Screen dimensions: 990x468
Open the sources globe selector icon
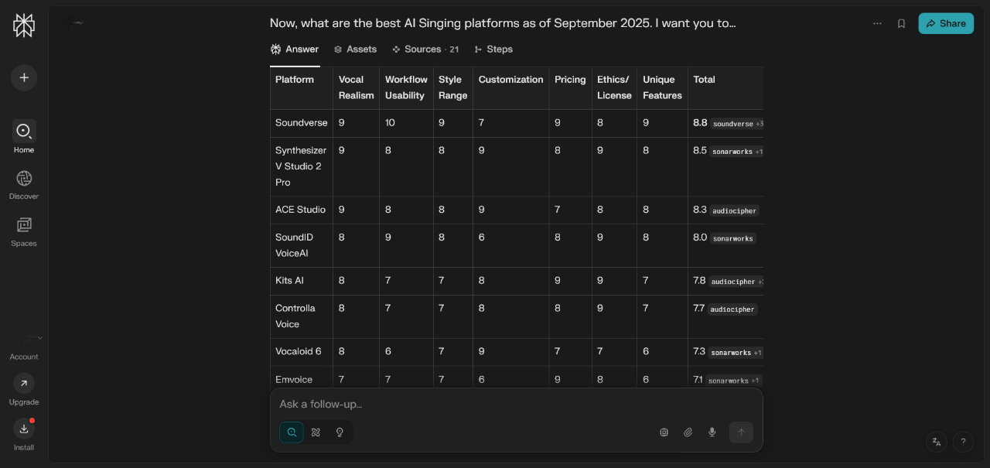click(x=664, y=432)
